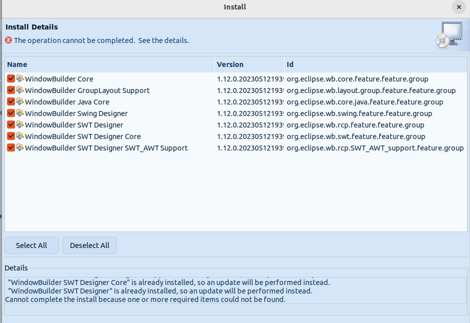
Task: Click the install disc graphic top right
Action: [x=449, y=34]
